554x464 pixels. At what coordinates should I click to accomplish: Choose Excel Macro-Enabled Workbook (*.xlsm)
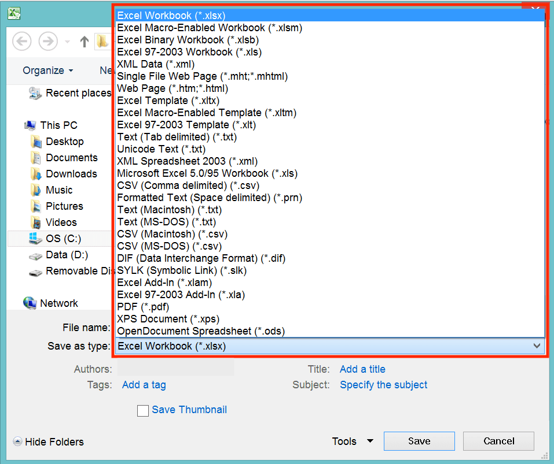point(330,28)
